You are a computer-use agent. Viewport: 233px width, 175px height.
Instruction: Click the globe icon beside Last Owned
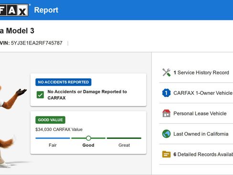[x=166, y=134]
